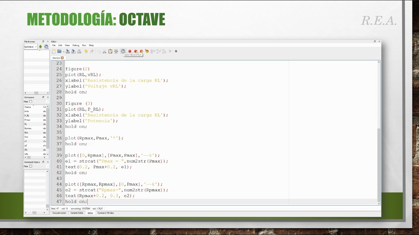
Task: Undock the File Browser panel
Action: click(x=43, y=41)
